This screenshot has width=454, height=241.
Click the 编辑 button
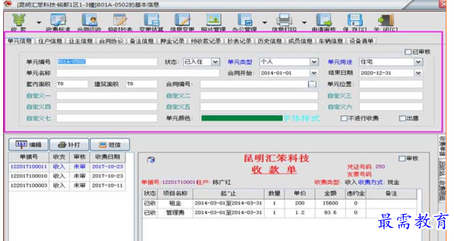28,145
